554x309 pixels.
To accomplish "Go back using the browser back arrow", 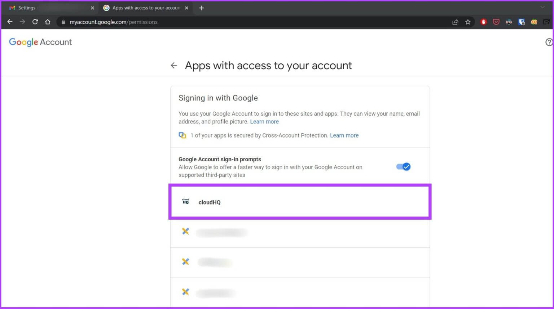I will pos(10,22).
